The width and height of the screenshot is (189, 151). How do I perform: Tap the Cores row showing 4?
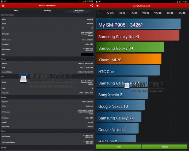pyautogui.click(x=47, y=89)
